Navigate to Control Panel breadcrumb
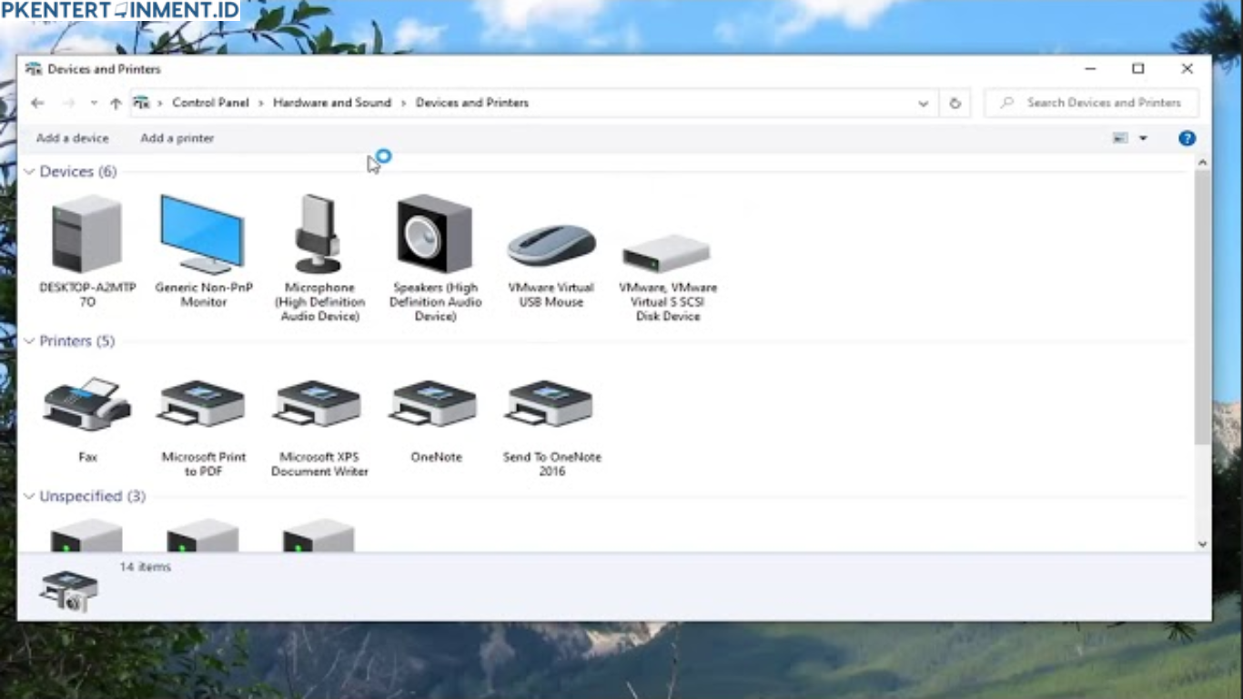The height and width of the screenshot is (699, 1243). pos(210,102)
